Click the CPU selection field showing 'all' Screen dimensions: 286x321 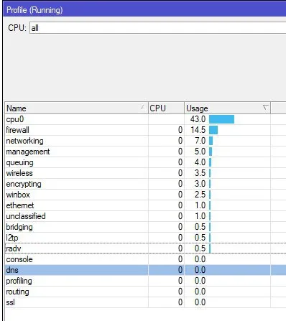click(157, 28)
